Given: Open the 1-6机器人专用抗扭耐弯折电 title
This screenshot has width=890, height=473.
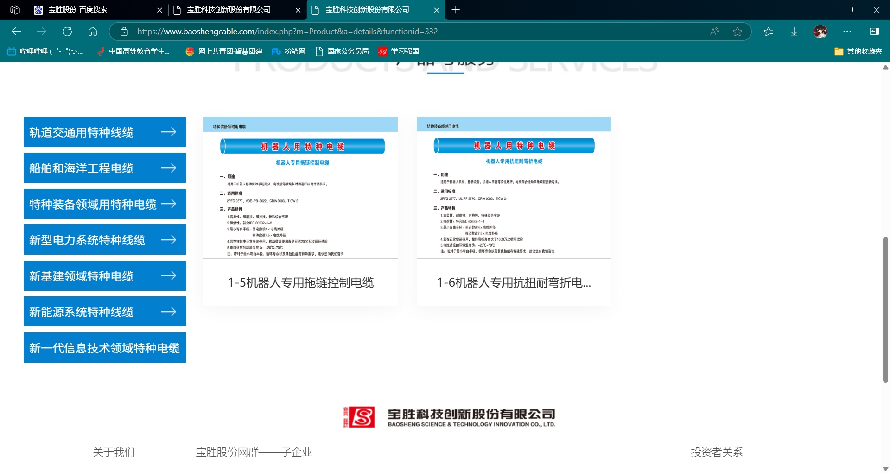Looking at the screenshot, I should [514, 283].
